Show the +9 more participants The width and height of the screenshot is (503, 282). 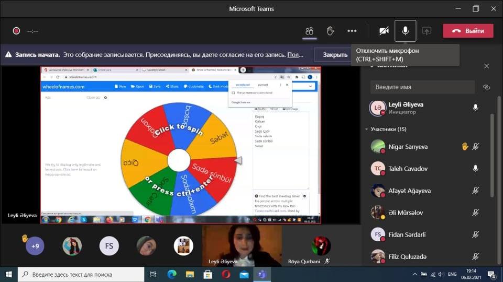[x=35, y=246]
